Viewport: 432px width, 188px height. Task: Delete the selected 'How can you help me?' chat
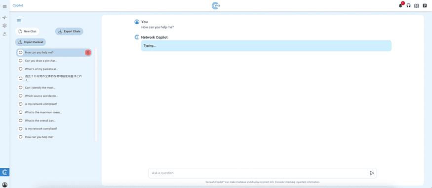pyautogui.click(x=88, y=53)
